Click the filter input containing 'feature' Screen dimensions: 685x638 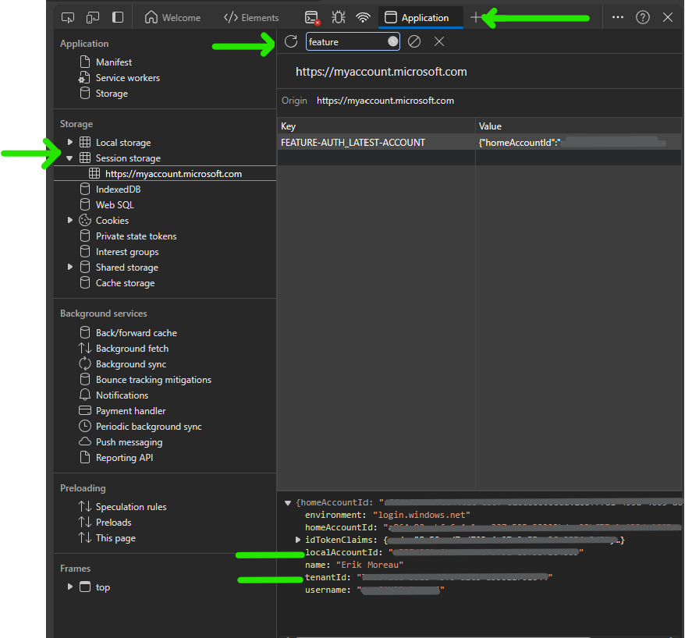pyautogui.click(x=345, y=41)
